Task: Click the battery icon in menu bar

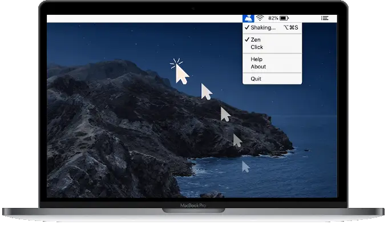Action: pos(284,18)
